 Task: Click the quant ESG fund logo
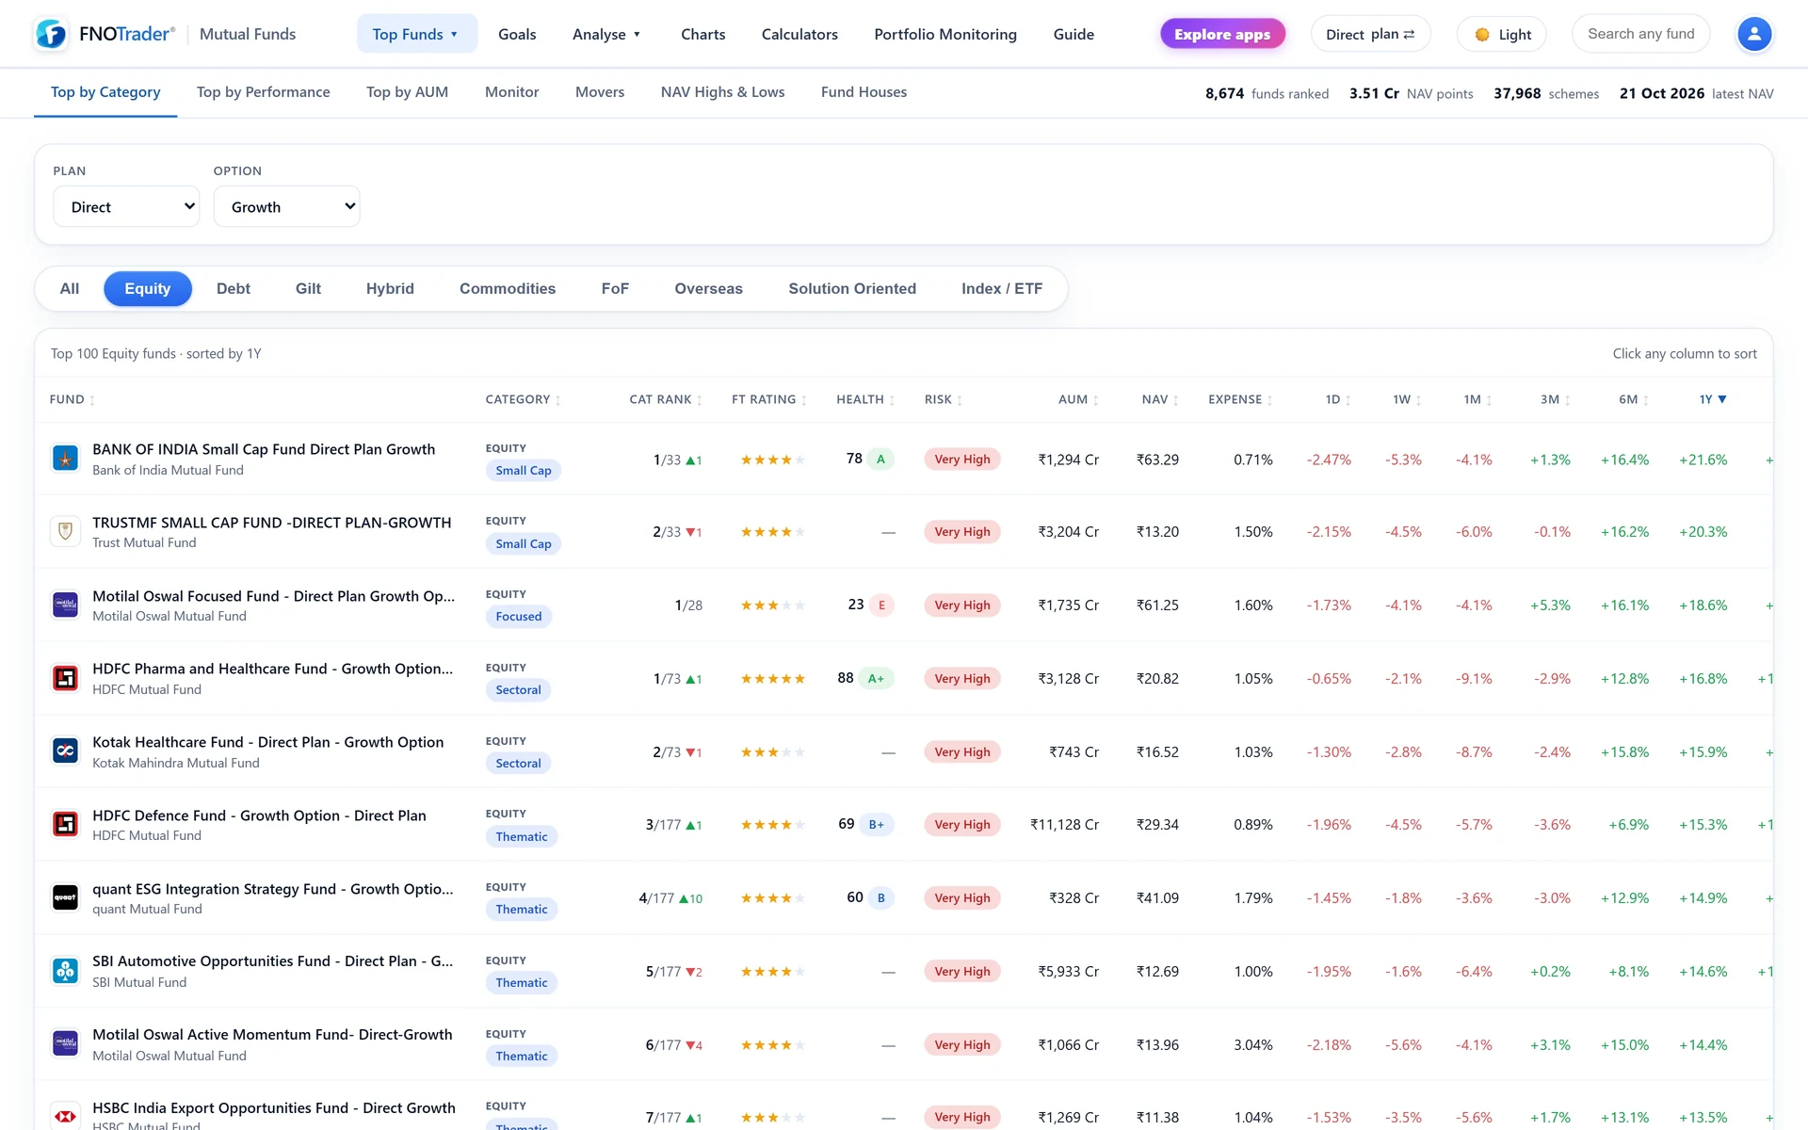click(x=65, y=897)
